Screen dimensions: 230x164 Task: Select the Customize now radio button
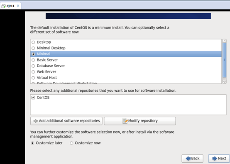tap(71, 143)
